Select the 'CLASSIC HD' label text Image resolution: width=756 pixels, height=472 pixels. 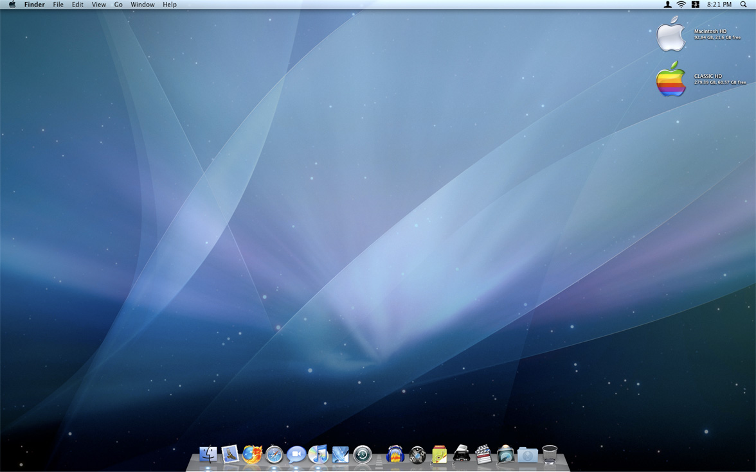click(x=708, y=76)
